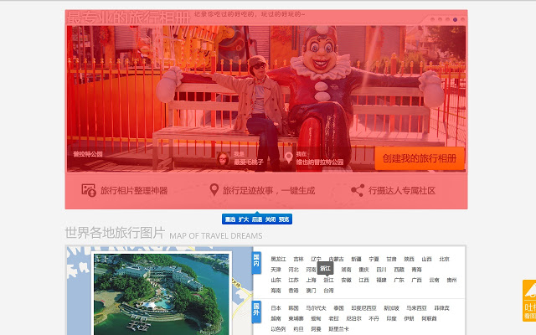Click the 天津 city link

[276, 270]
